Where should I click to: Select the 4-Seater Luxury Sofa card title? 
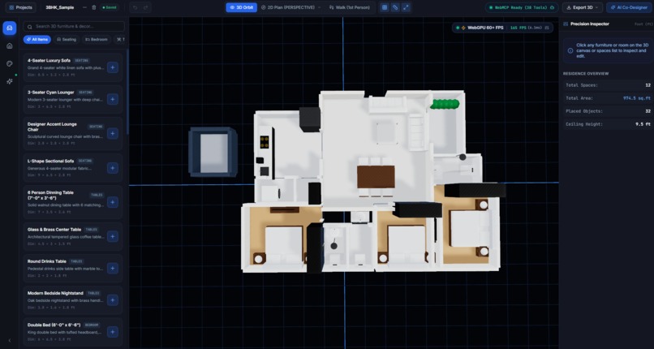[49, 60]
